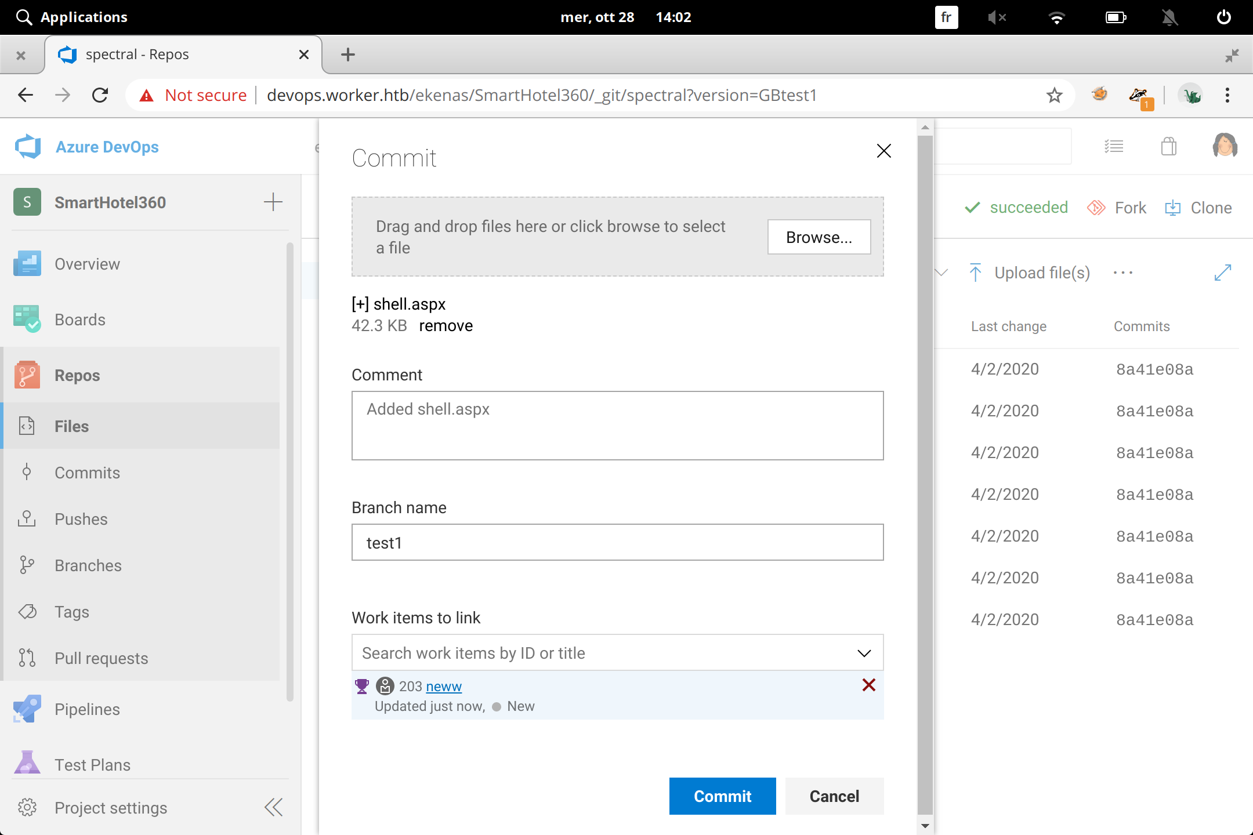The image size is (1253, 835).
Task: Click the Project settings gear
Action: tap(27, 807)
